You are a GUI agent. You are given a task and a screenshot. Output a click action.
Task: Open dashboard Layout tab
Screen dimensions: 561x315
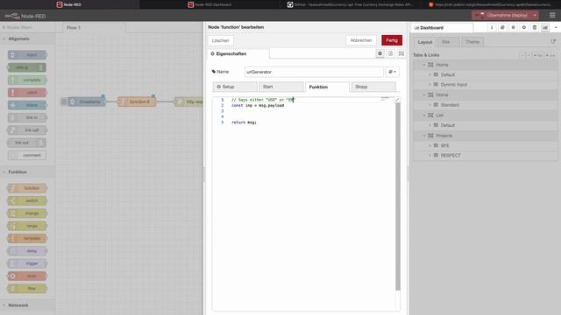point(425,42)
